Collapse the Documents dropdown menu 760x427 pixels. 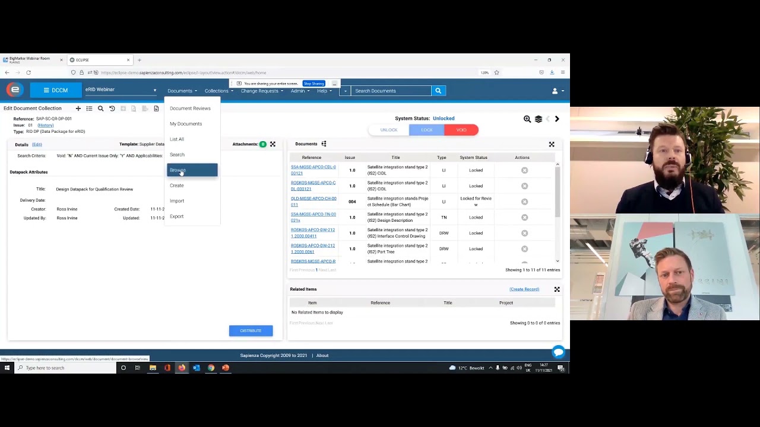182,91
